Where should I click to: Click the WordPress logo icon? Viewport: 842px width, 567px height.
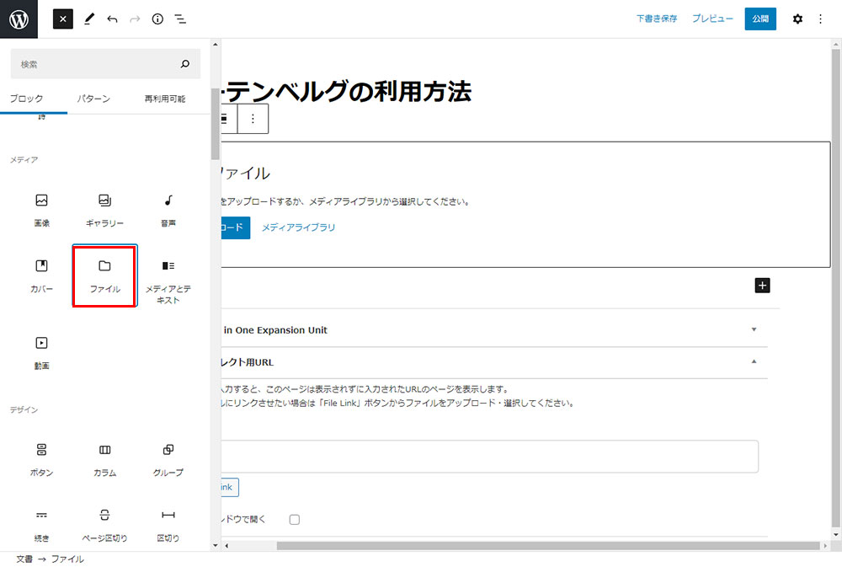(x=19, y=19)
